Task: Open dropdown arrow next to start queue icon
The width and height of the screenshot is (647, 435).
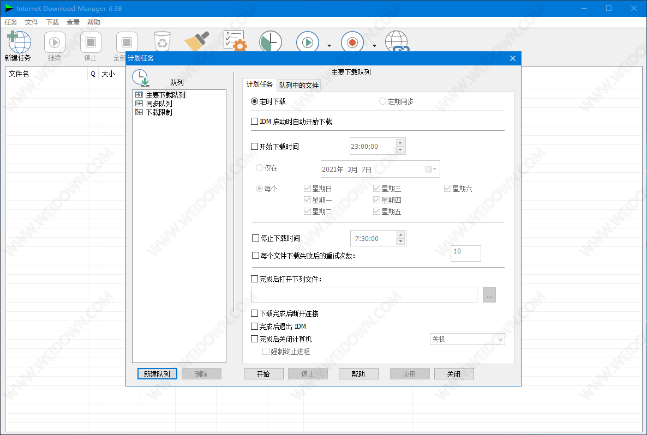Action: coord(330,46)
